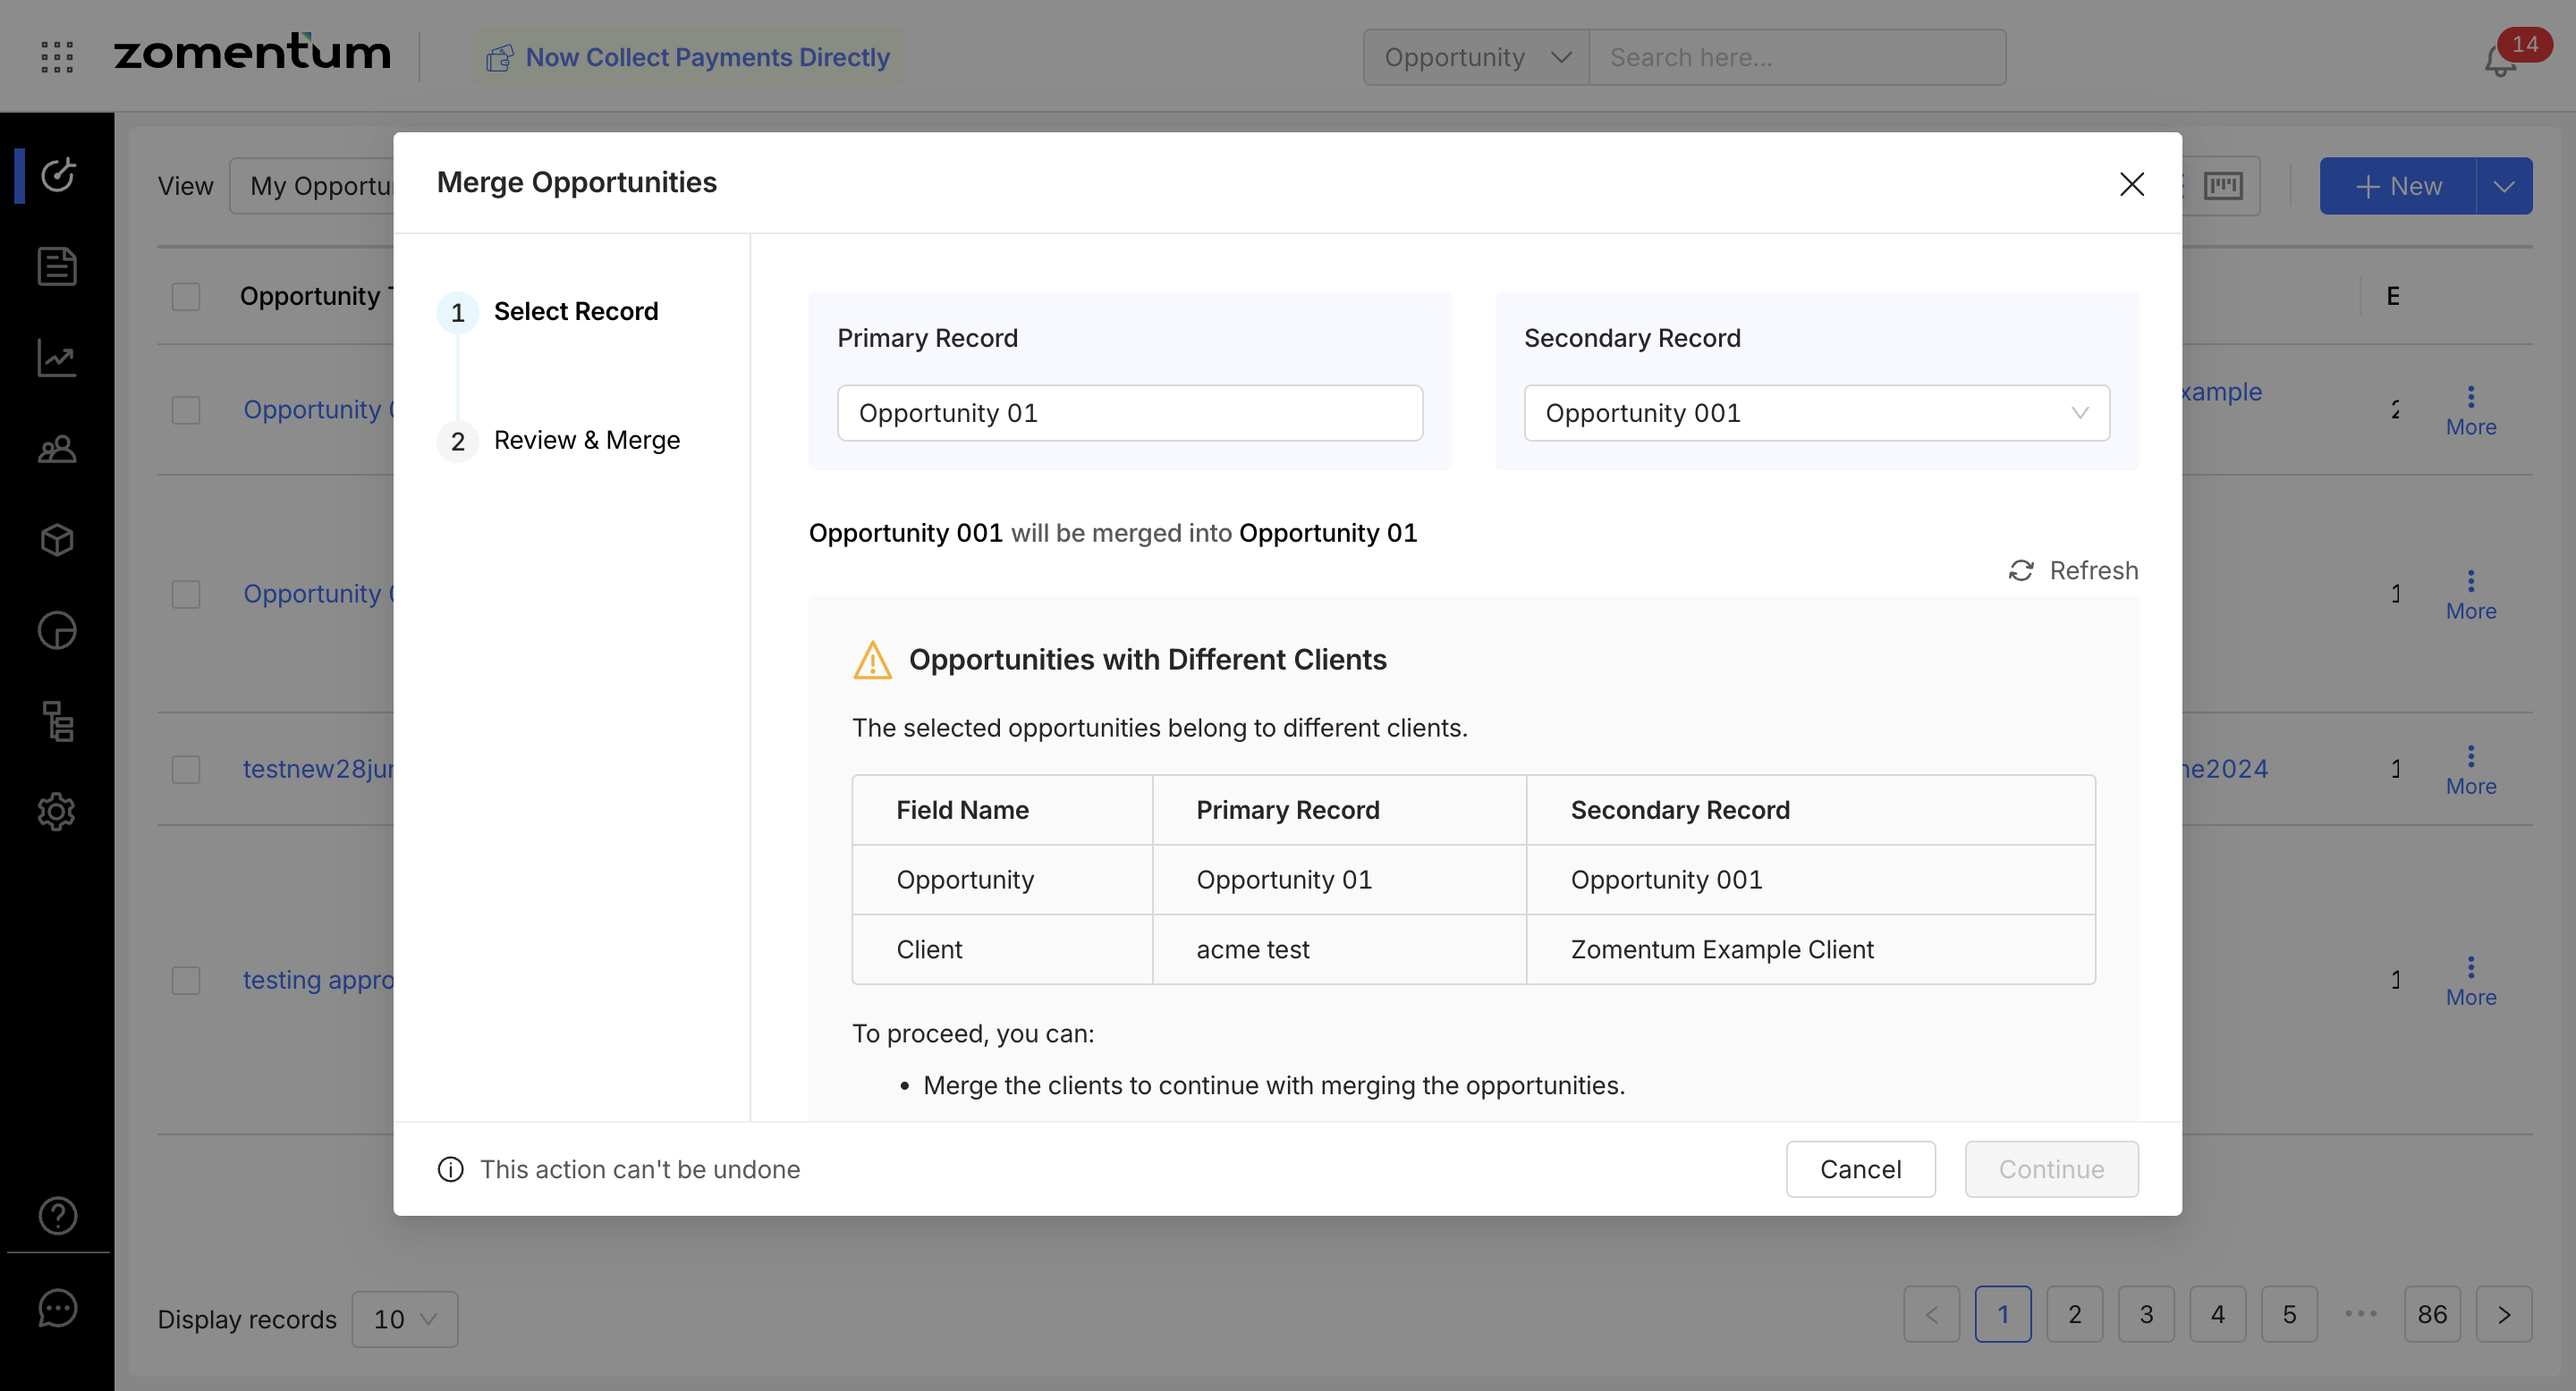
Task: Open the Opportunity search type dropdown
Action: [1475, 57]
